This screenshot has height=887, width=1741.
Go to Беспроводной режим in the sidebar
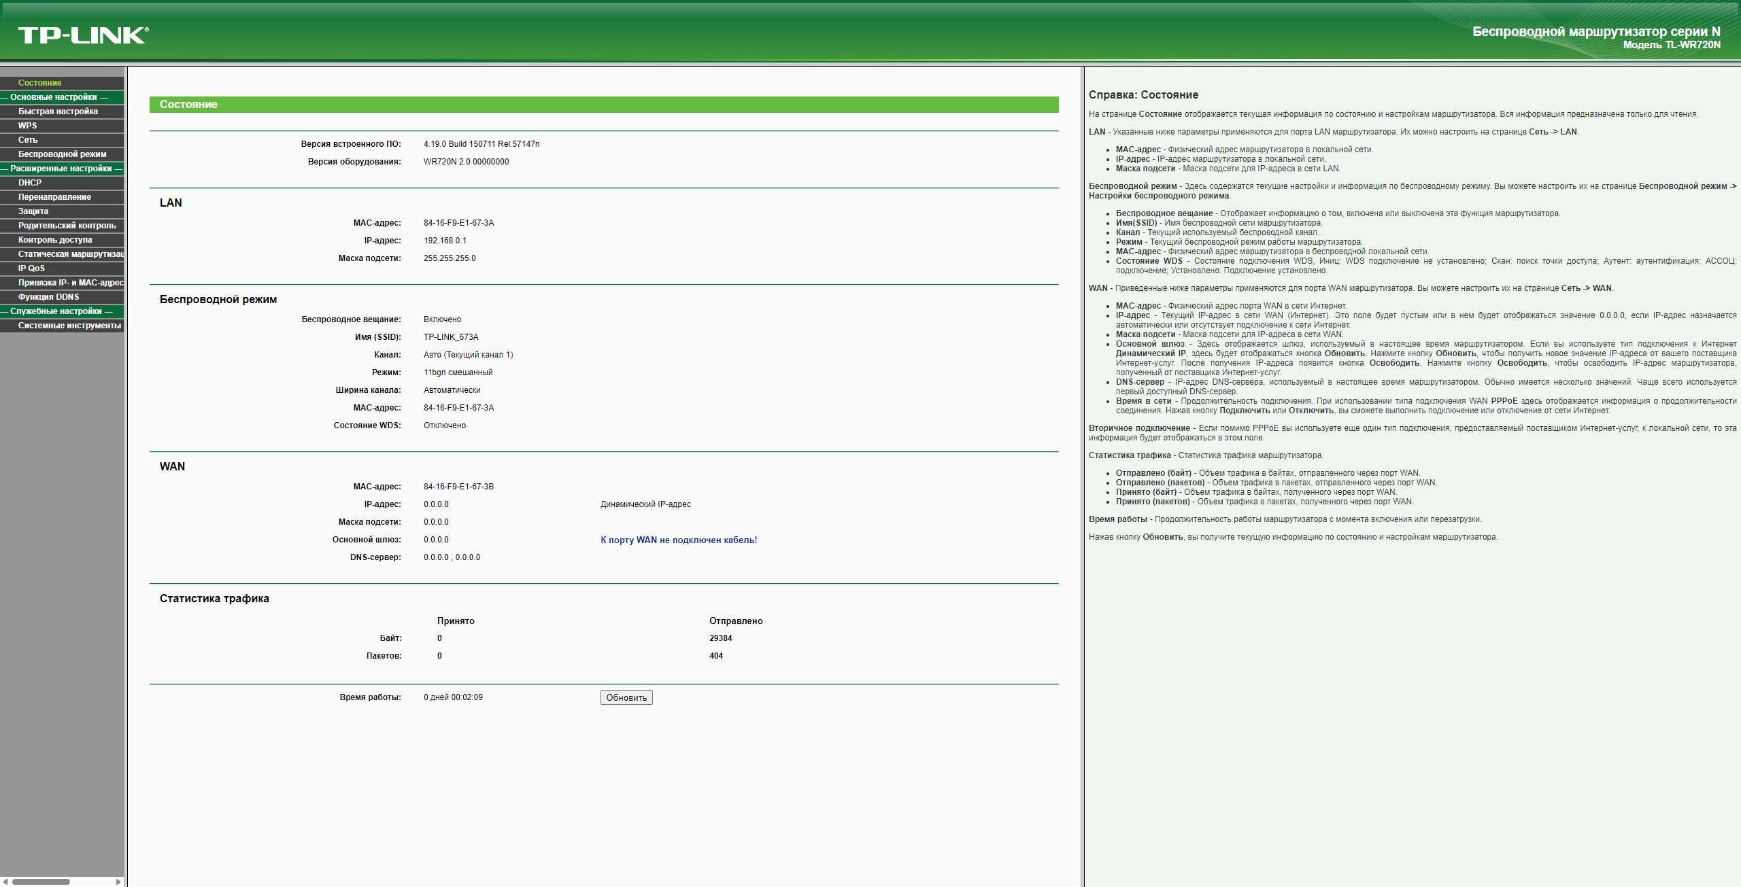tap(62, 154)
